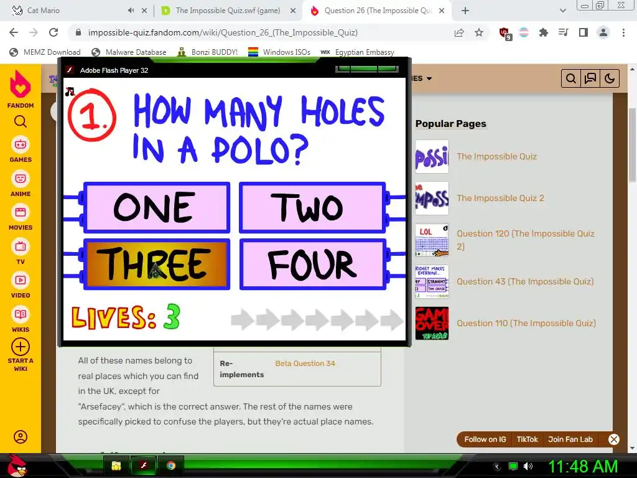The image size is (637, 478).
Task: Reload the current page
Action: 53,32
